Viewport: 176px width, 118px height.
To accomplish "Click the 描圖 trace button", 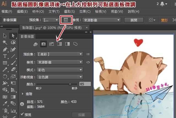I will (81, 115).
